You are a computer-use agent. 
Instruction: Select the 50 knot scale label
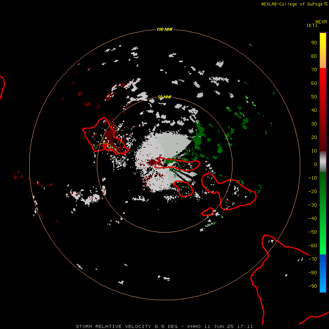tap(314, 97)
